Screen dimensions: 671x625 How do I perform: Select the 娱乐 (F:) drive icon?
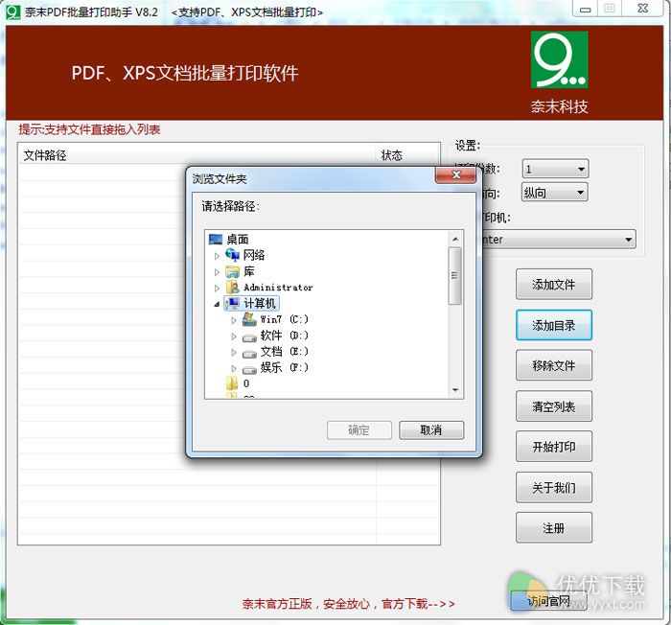pos(249,370)
